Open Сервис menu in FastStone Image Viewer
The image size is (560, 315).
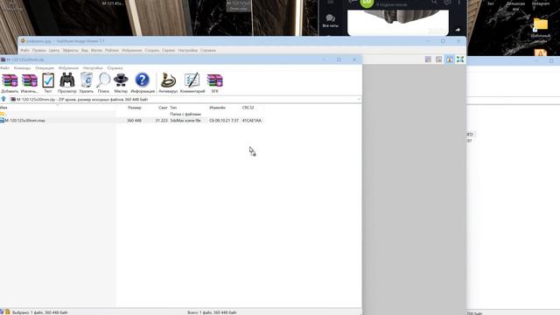(168, 51)
